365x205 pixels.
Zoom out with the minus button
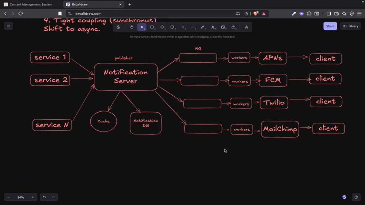[x=9, y=197]
